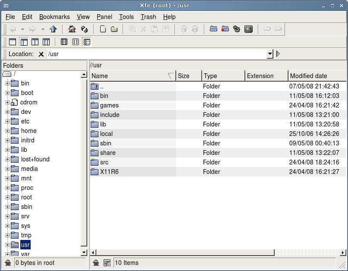Open the View menu
Viewport: 348px width, 271px height.
click(x=83, y=17)
